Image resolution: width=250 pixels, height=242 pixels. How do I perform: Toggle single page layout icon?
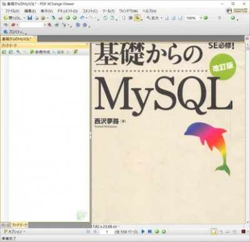point(214,231)
